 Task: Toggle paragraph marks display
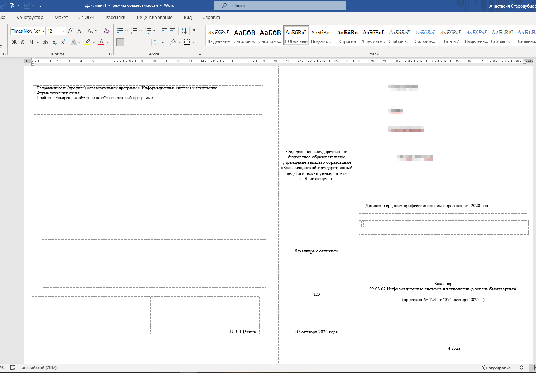195,31
